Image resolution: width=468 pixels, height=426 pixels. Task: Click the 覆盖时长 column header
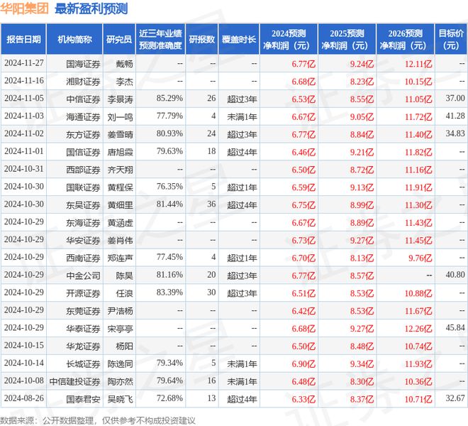pyautogui.click(x=239, y=39)
